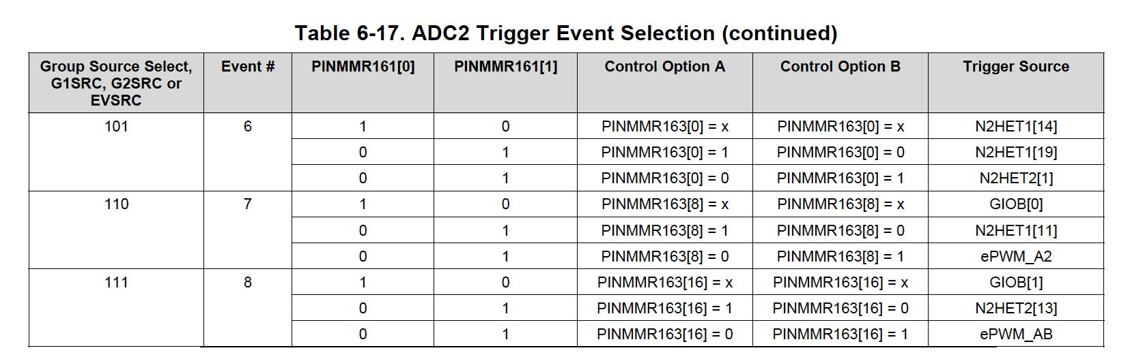Image resolution: width=1130 pixels, height=359 pixels.
Task: Click group source value 111
Action: point(116,282)
